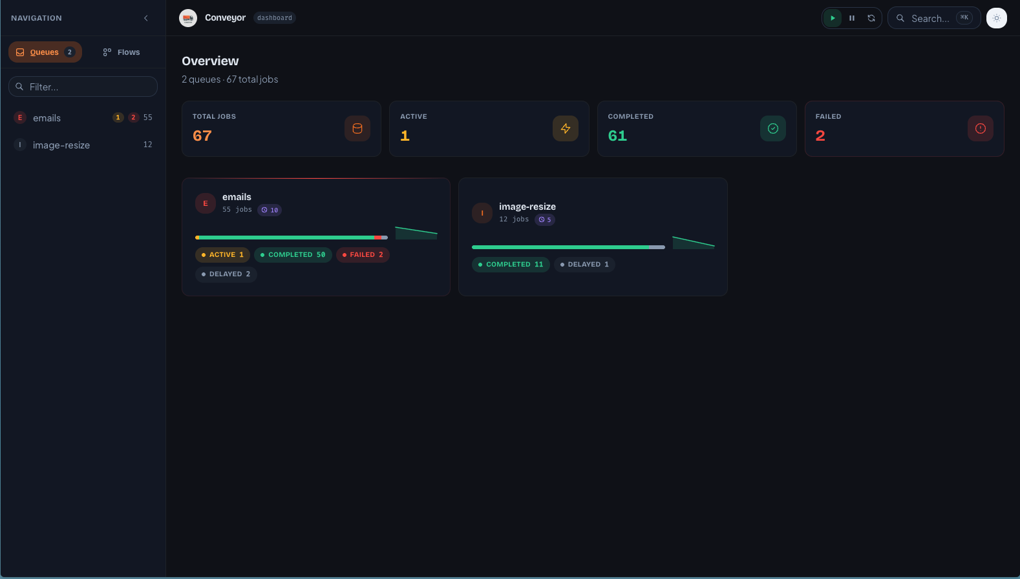The height and width of the screenshot is (579, 1020).
Task: Click the FAILED 2 badge on emails
Action: click(x=363, y=255)
